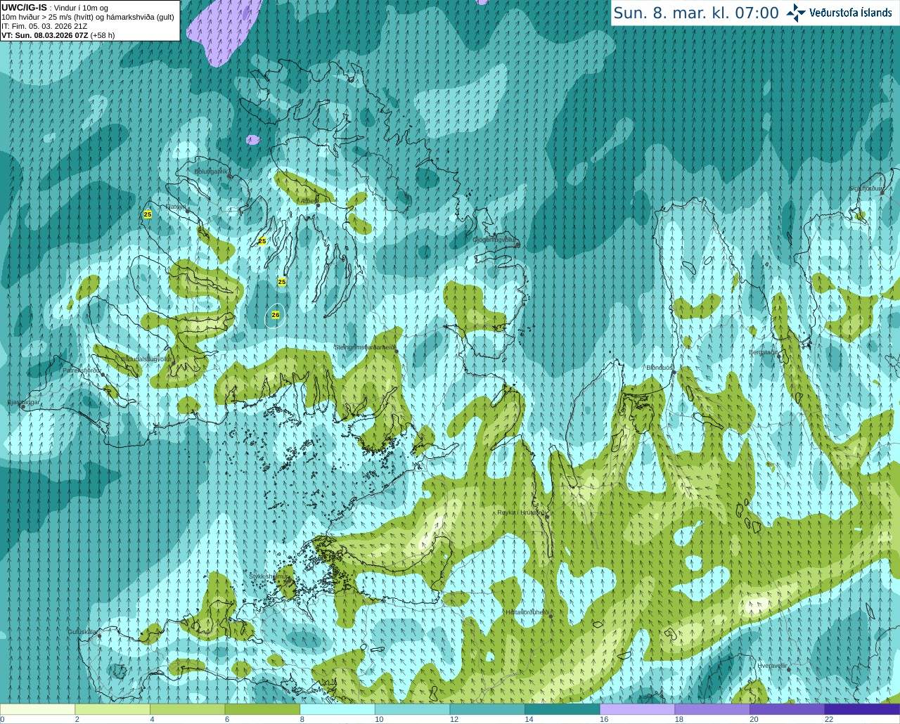The height and width of the screenshot is (724, 900).
Task: Click the 4–6 m/s legend swatch
Action: click(188, 709)
